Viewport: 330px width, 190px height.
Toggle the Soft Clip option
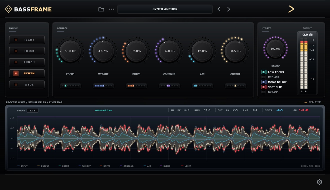point(263,87)
